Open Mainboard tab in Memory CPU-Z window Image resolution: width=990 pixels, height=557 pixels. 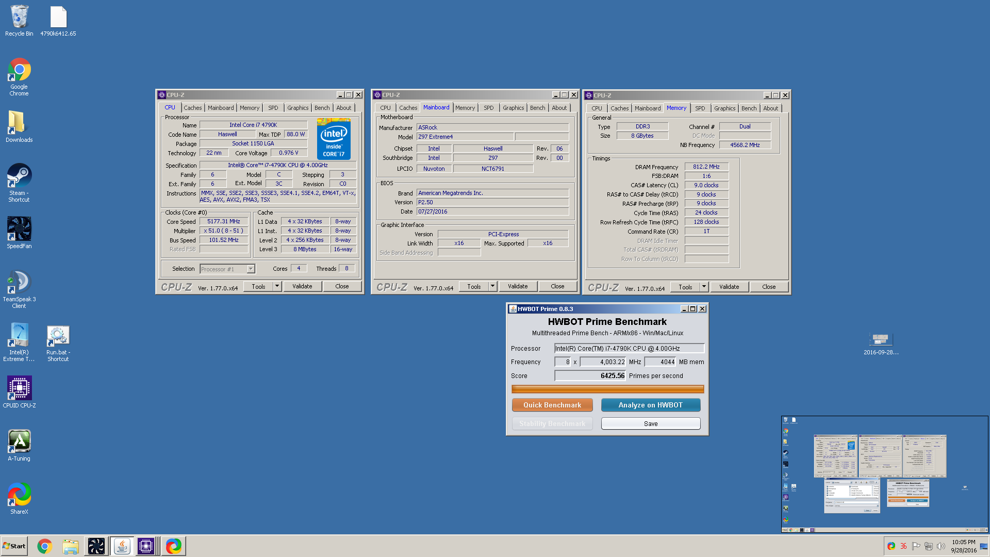(x=647, y=108)
